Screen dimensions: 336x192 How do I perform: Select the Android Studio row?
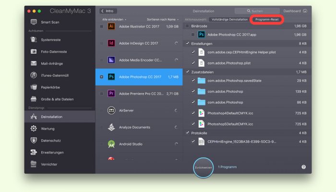(x=139, y=144)
